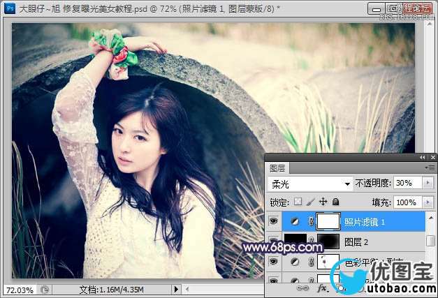438x298 pixels.
Task: Click the mask link icon of 图层 2
Action: coord(311,239)
